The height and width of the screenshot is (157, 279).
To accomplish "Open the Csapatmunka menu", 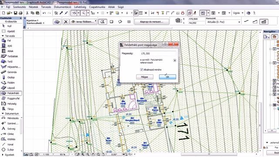I will [97, 7].
